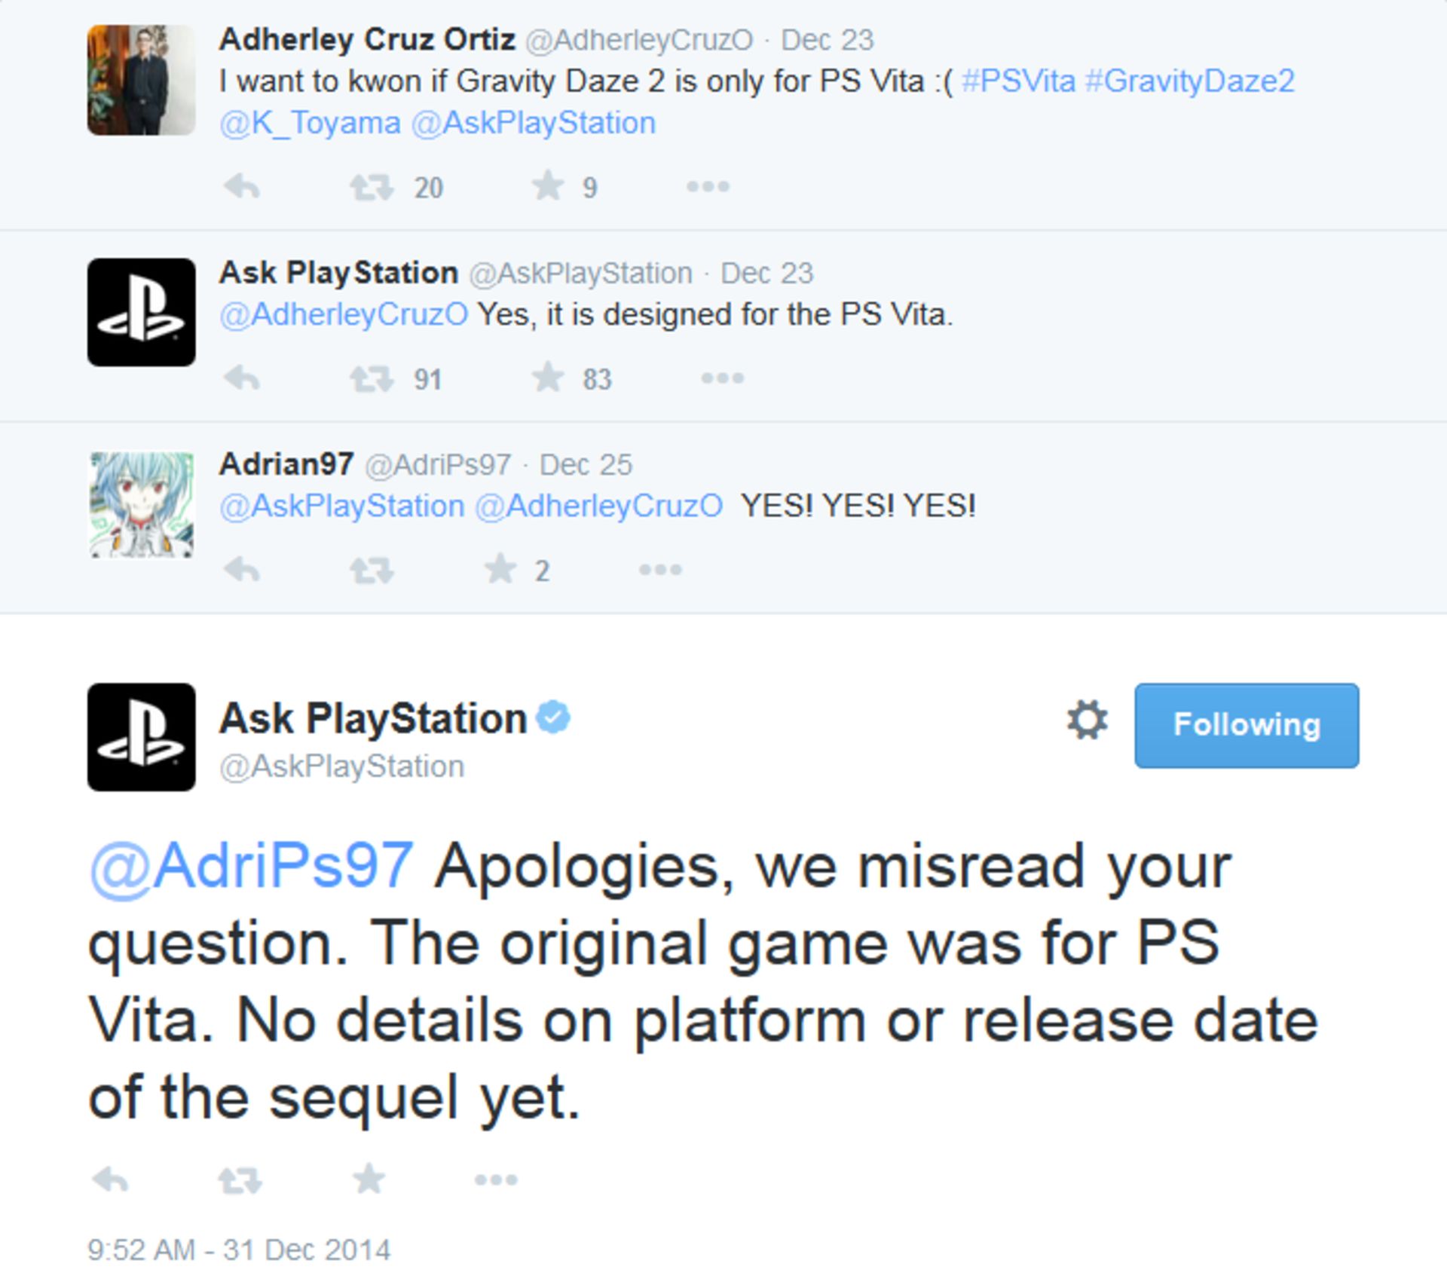The width and height of the screenshot is (1447, 1285).
Task: Favorite the tweet with 83 favorites
Action: 548,377
